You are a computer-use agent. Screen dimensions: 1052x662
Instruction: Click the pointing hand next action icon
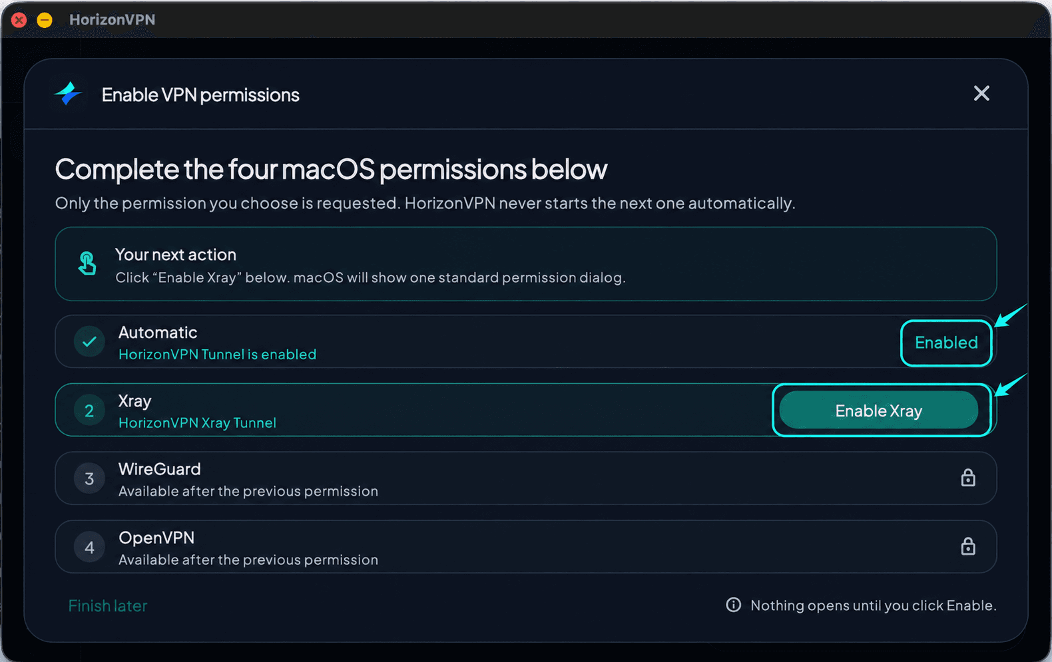pyautogui.click(x=87, y=263)
